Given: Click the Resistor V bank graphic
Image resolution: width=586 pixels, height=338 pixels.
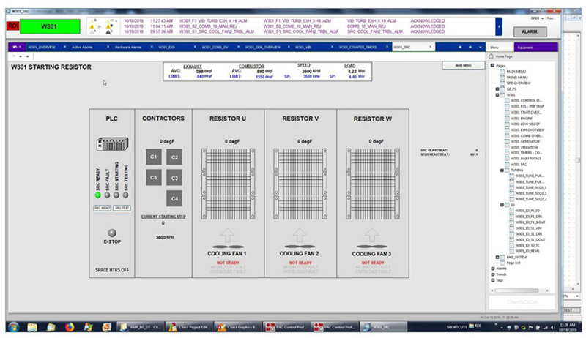Looking at the screenshot, I should [300, 184].
